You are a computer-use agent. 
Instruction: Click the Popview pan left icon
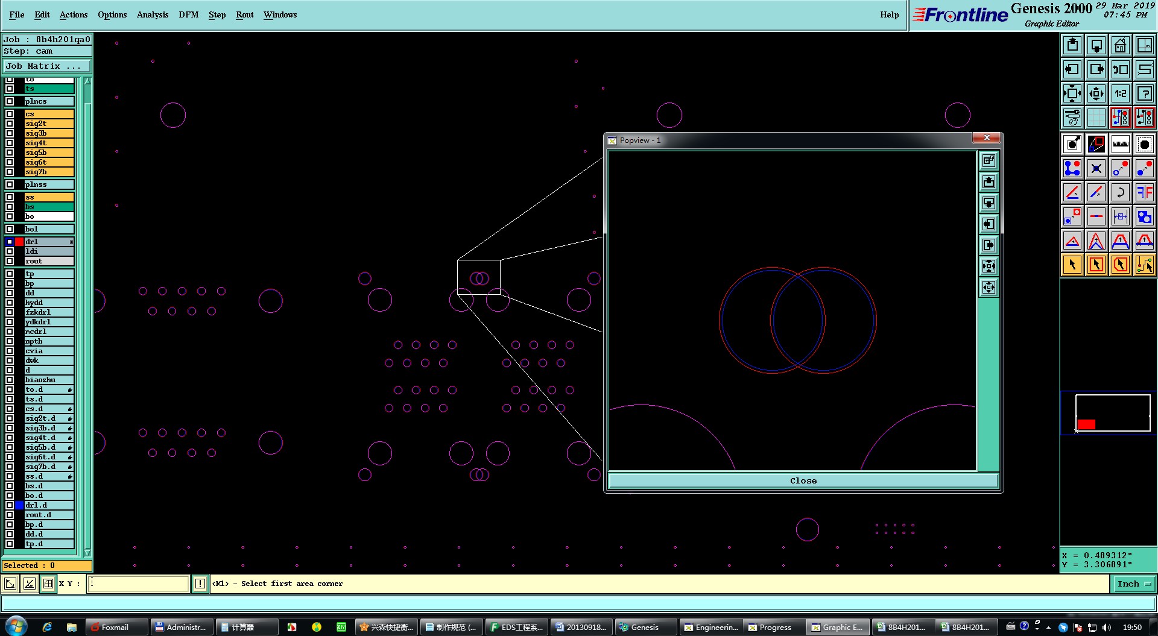[x=989, y=224]
